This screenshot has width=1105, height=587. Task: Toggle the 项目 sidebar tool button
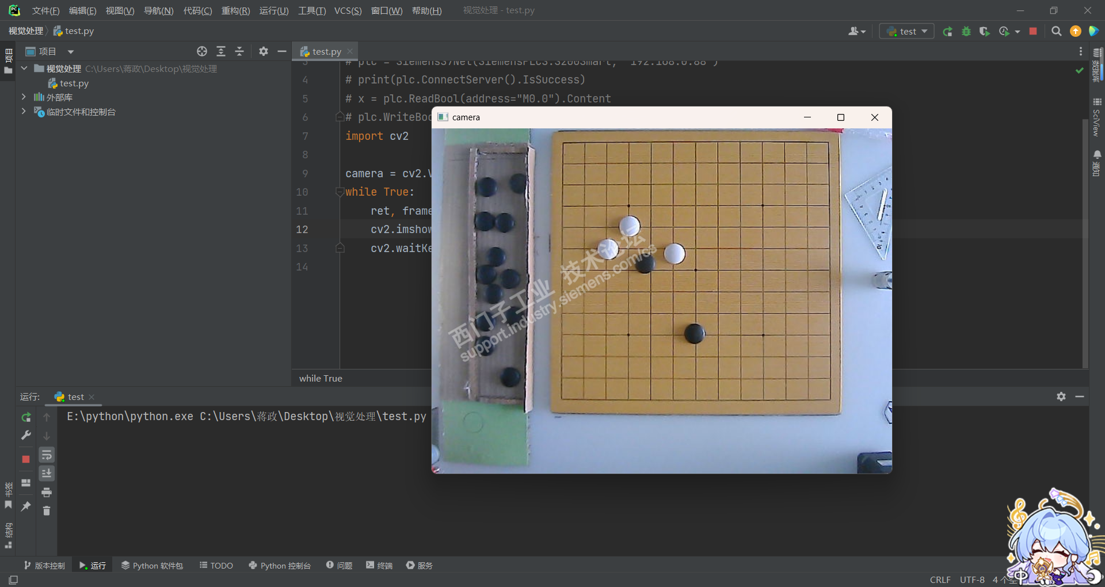point(8,62)
